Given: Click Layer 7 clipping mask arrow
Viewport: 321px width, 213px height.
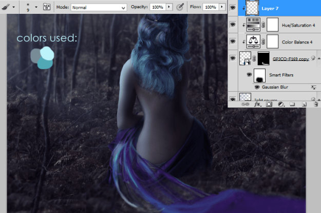Looking at the screenshot, I should click(x=243, y=8).
